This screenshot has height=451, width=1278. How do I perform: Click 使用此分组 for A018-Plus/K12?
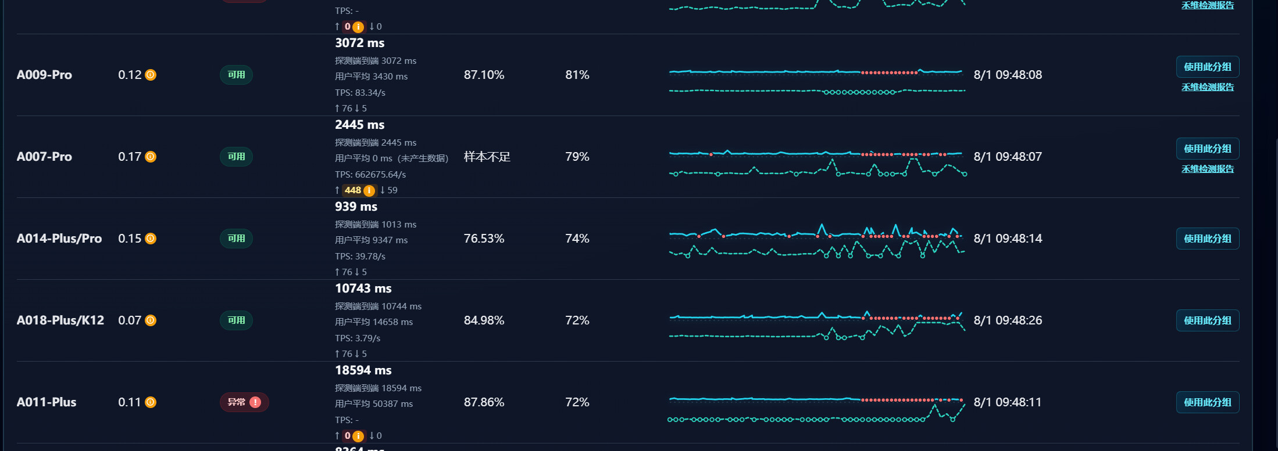1208,320
